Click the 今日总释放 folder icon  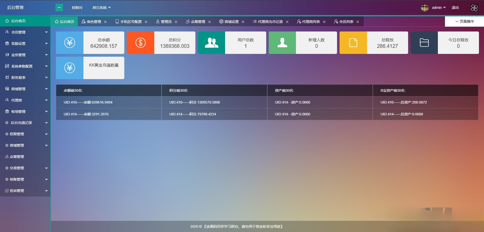424,43
